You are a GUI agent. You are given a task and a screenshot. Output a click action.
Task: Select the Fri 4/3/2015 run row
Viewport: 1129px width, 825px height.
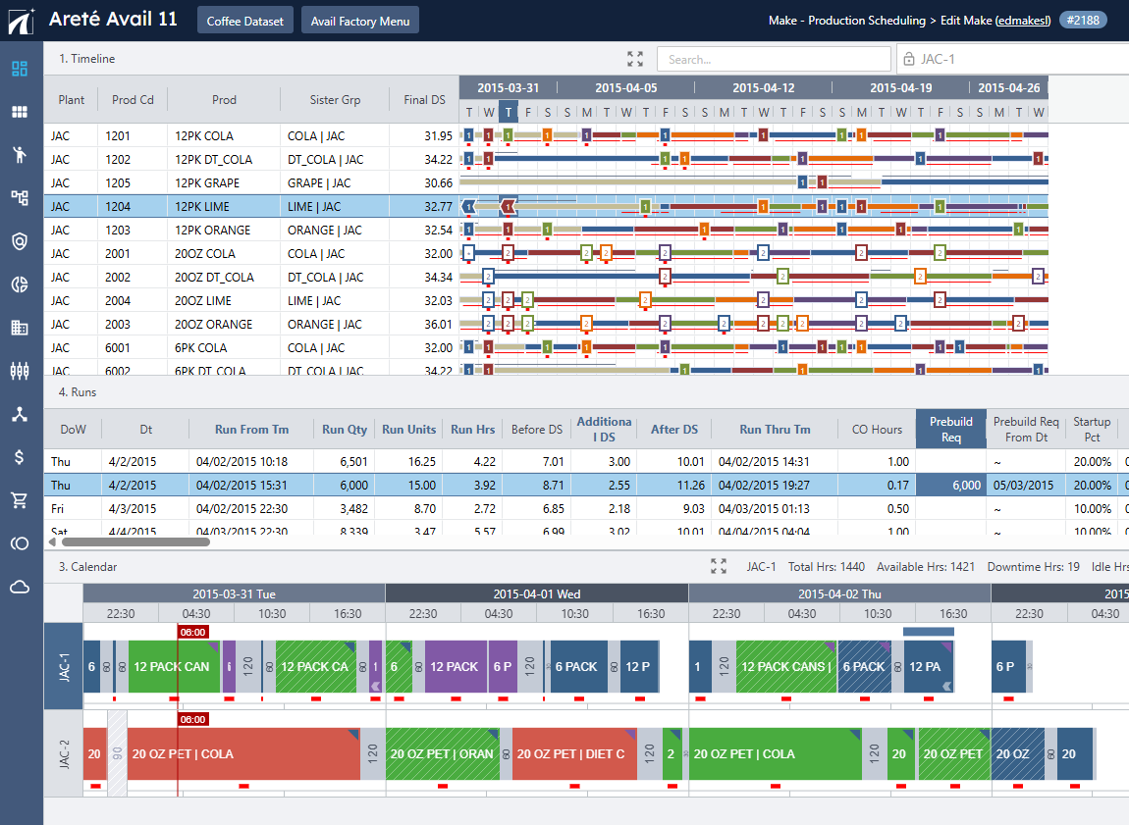(586, 508)
